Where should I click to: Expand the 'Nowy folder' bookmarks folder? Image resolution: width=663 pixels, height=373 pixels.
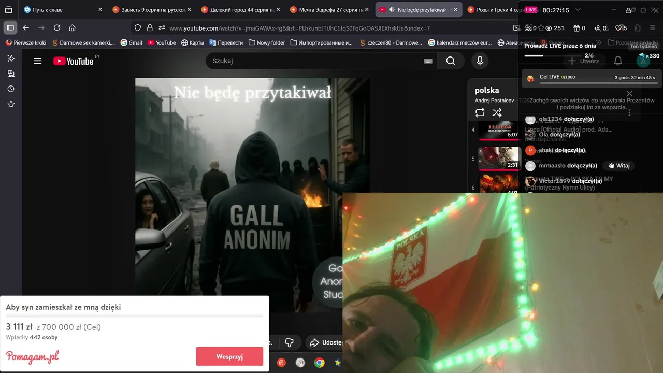click(267, 42)
